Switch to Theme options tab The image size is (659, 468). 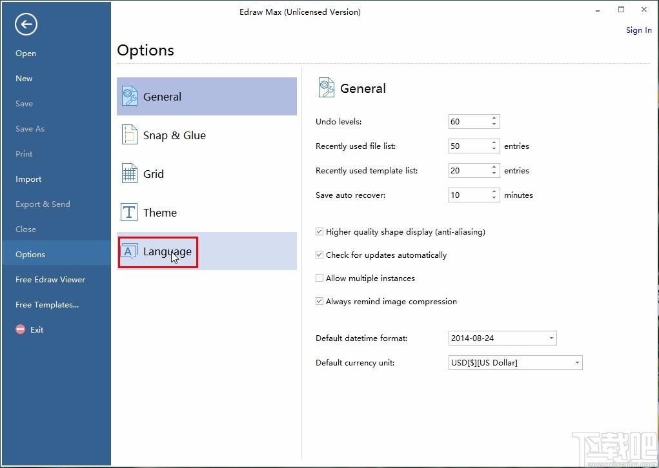[207, 212]
